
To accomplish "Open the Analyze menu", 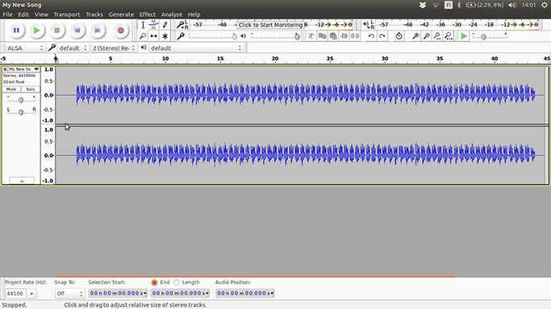I will coord(172,14).
